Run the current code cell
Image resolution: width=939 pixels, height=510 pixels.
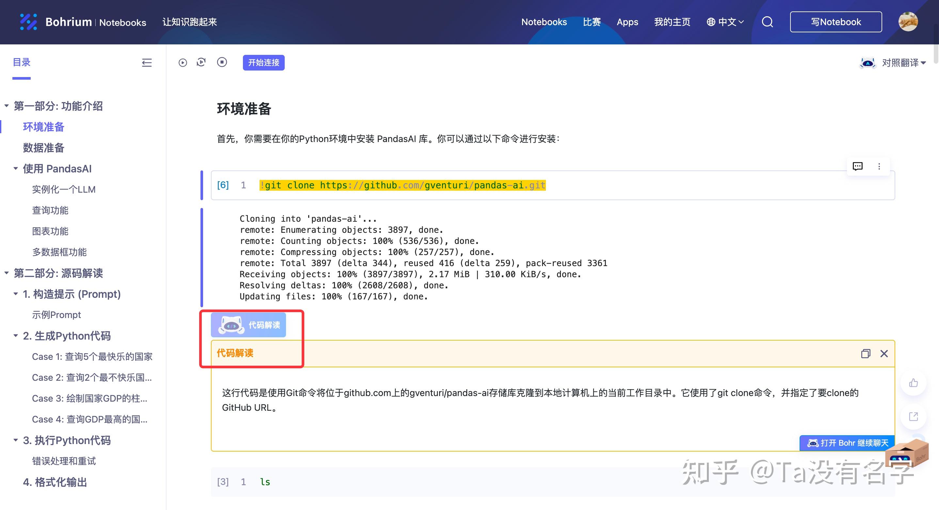click(x=183, y=62)
